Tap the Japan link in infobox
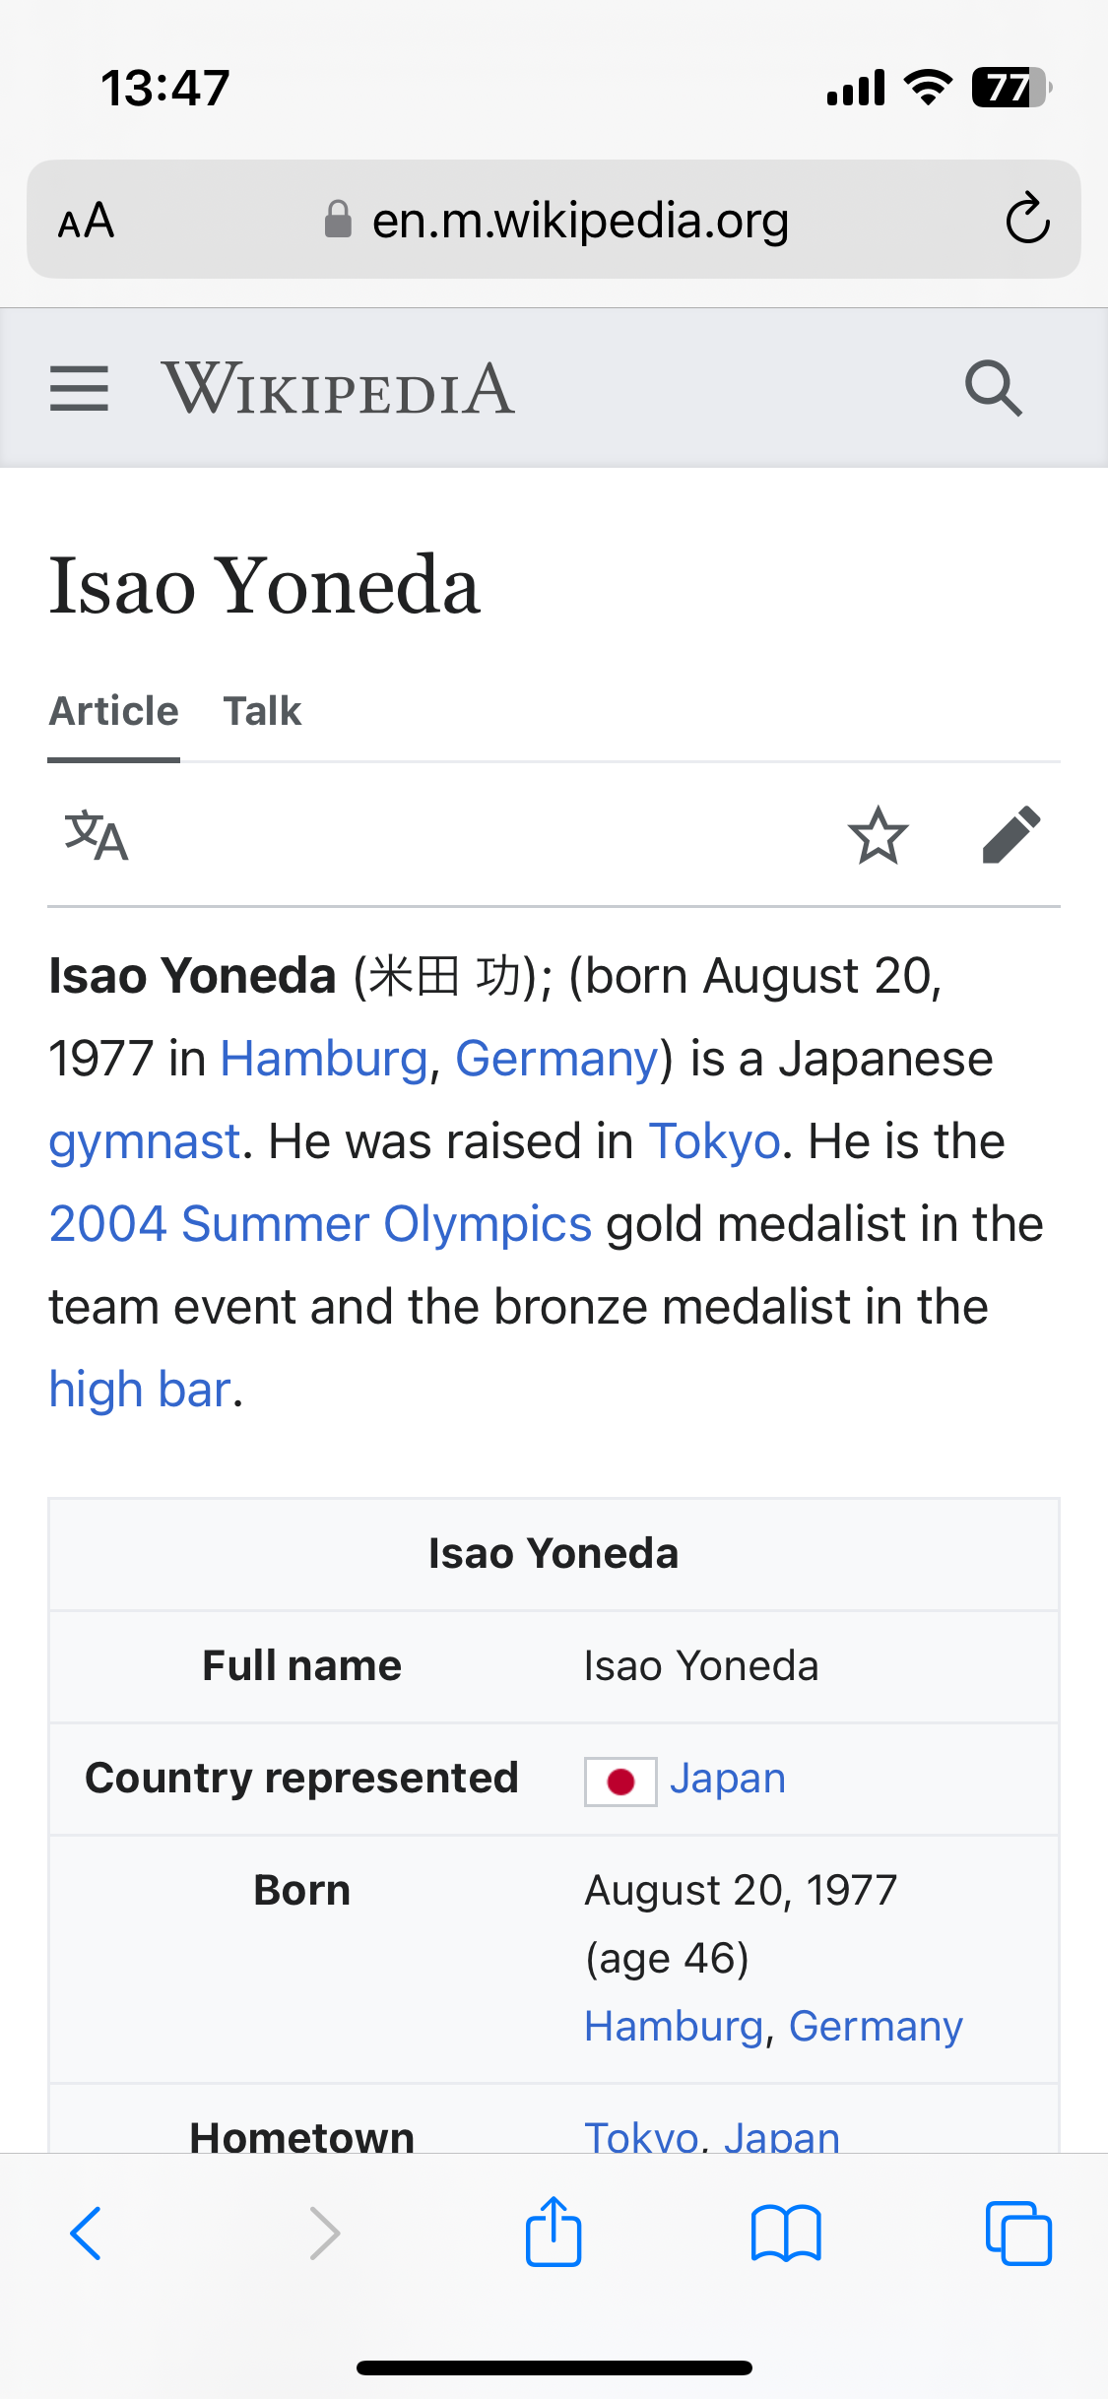1108x2399 pixels. coord(728,1780)
